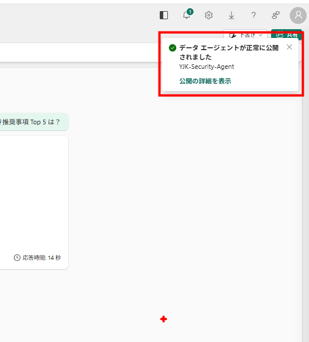Open the settings gear
The width and height of the screenshot is (309, 342).
click(x=209, y=15)
